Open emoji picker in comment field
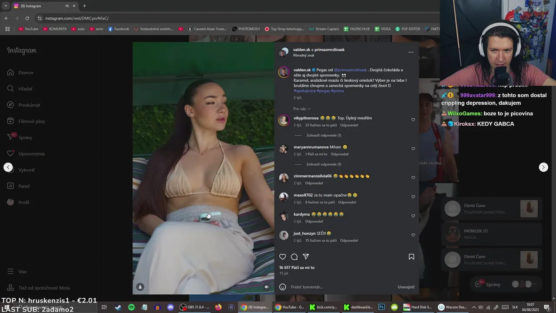Screen dimensions: 556x313 click(282, 287)
